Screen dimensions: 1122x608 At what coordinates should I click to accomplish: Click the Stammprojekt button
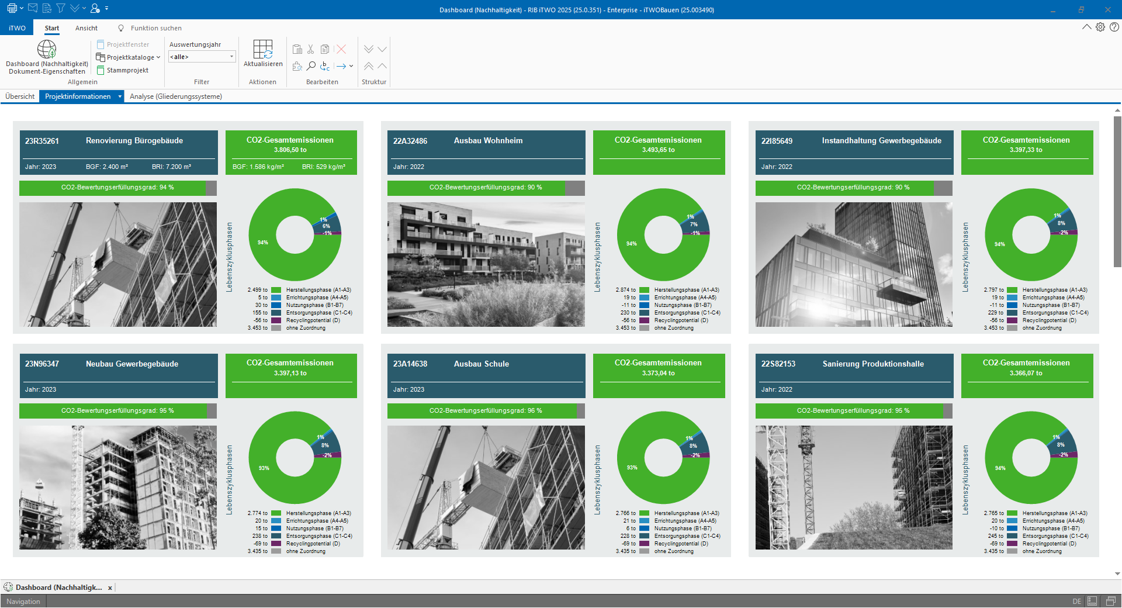click(x=123, y=70)
